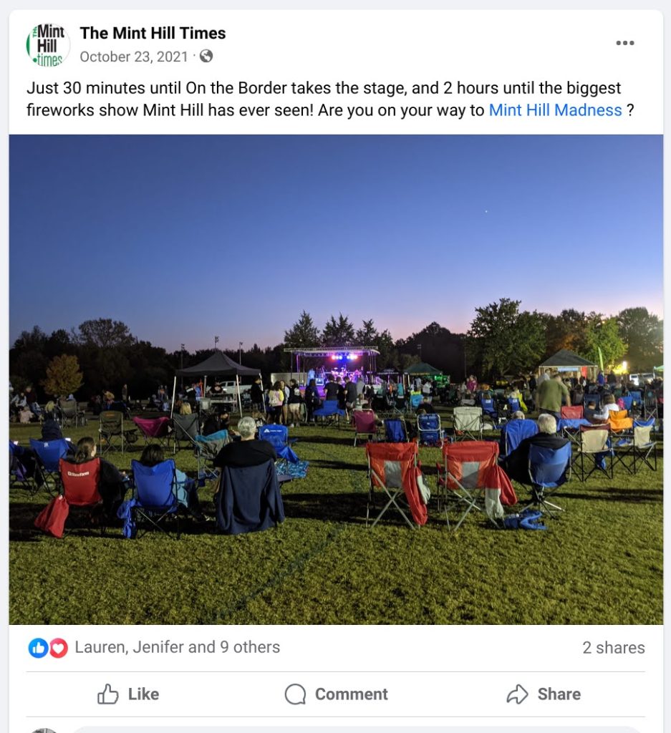Click the public globe privacy icon
The height and width of the screenshot is (733, 671).
(206, 57)
